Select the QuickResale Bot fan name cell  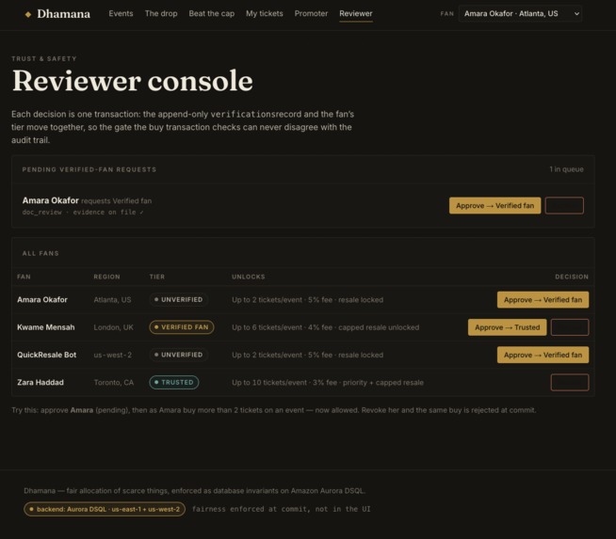tap(46, 355)
